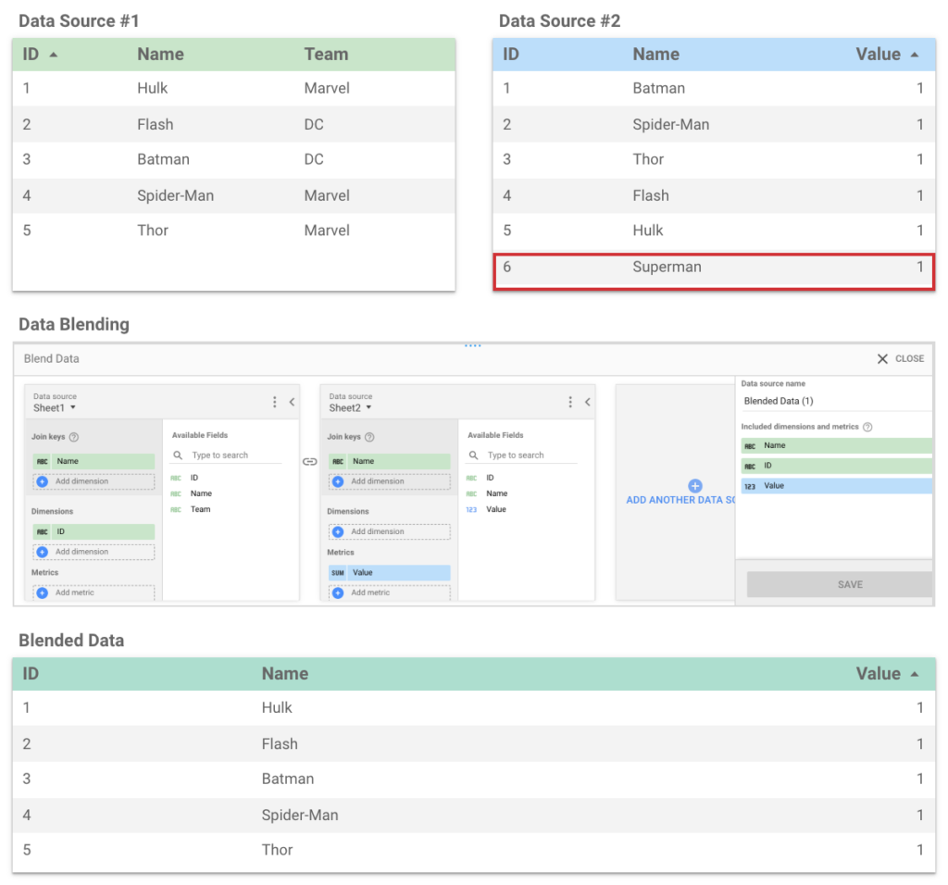
Task: Click the plus icon for Add metric in Sheet1
Action: click(x=42, y=592)
